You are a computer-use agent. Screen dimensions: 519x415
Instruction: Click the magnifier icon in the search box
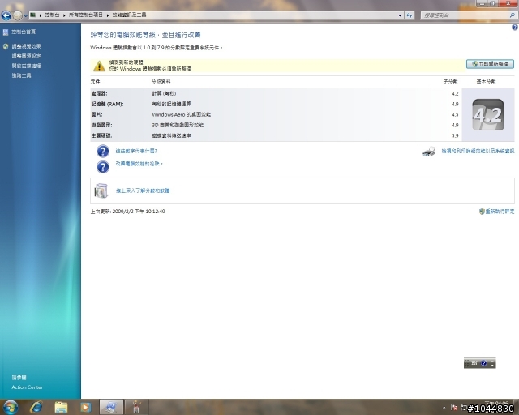[x=513, y=15]
